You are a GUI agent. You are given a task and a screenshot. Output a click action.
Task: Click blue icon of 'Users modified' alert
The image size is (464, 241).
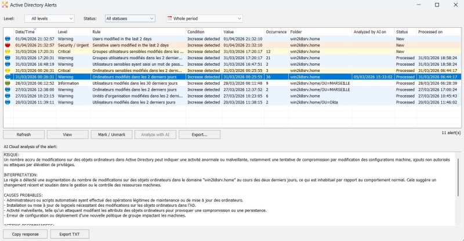8,38
